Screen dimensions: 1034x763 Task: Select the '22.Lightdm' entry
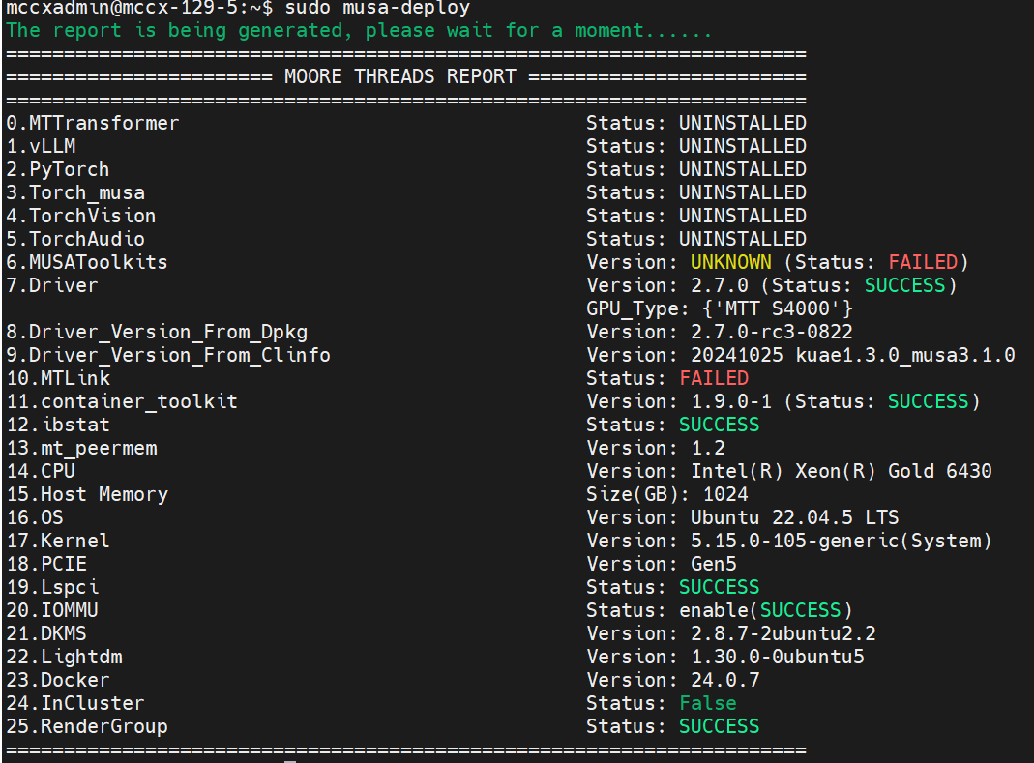64,658
